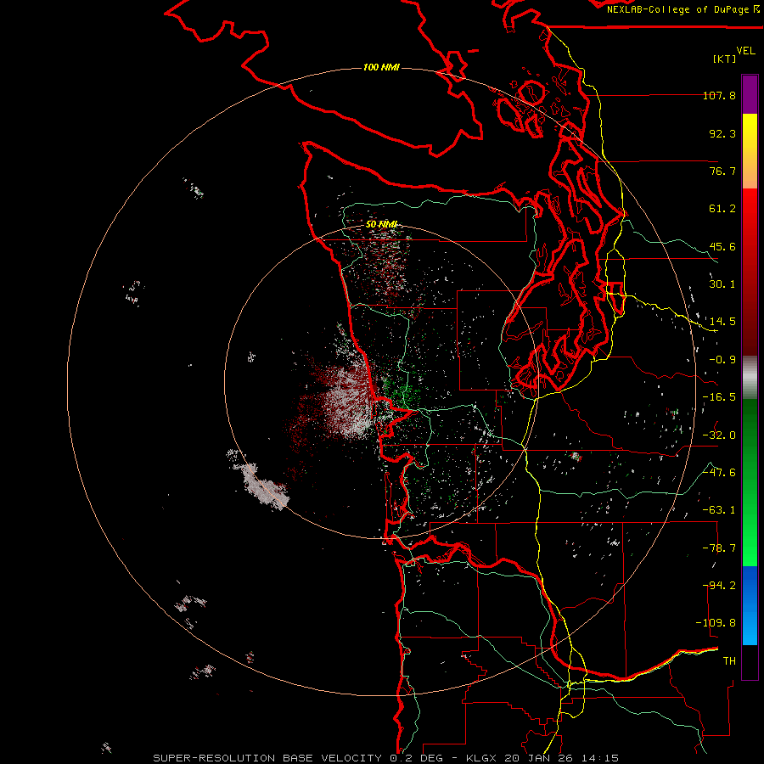Click the 61.2 velocity scale value
This screenshot has width=764, height=764.
(x=722, y=209)
